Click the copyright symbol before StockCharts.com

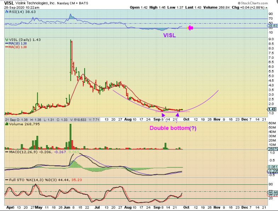[239, 3]
